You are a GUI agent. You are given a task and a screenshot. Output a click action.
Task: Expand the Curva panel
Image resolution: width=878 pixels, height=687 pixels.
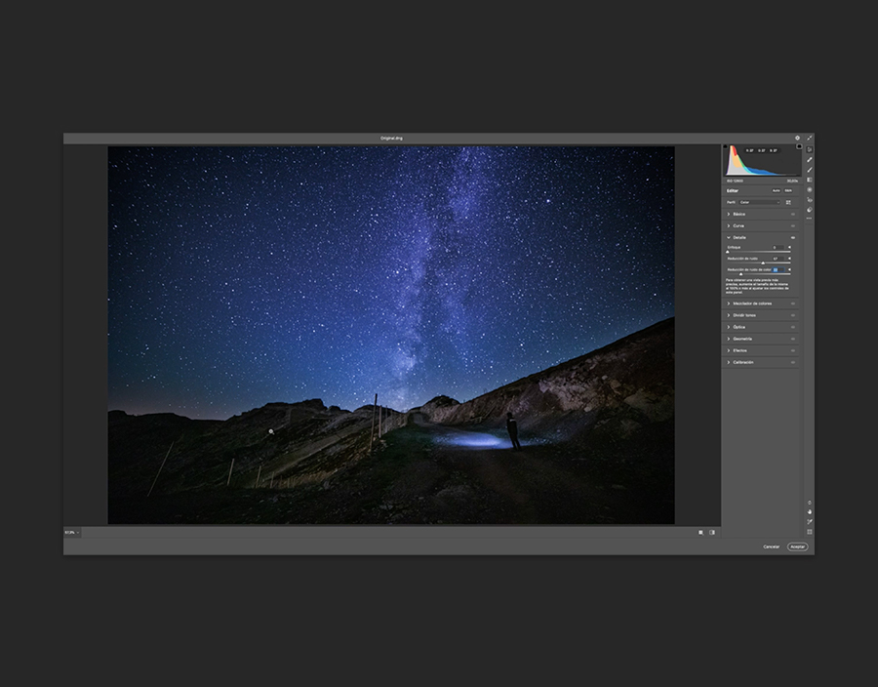click(729, 226)
